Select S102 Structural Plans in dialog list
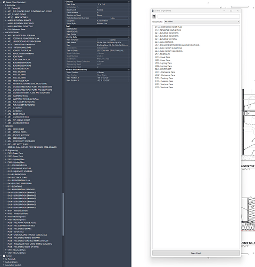 coord(163,87)
